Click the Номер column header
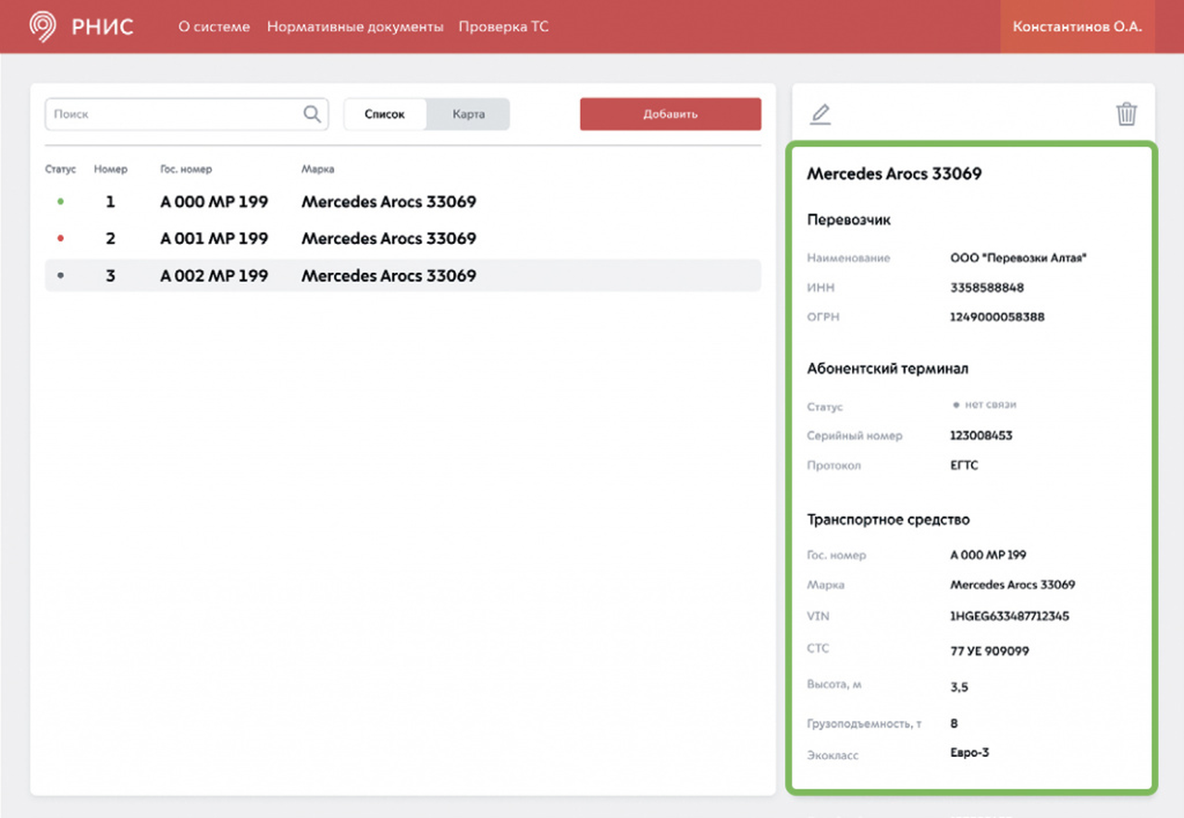 tap(110, 170)
